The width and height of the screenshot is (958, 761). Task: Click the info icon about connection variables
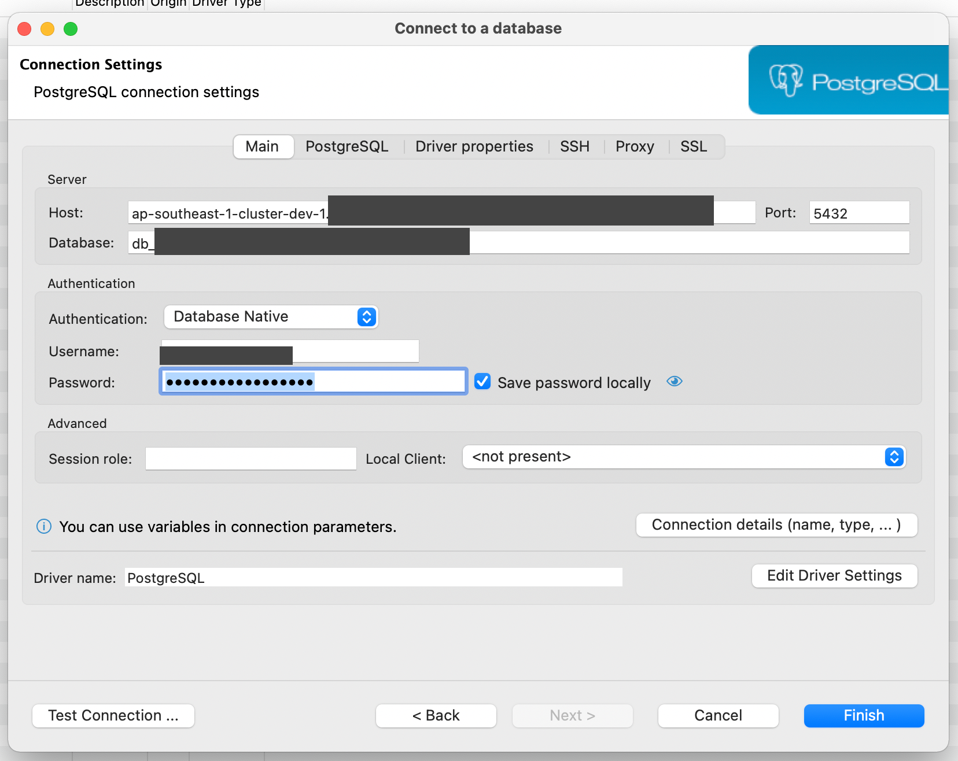tap(43, 526)
